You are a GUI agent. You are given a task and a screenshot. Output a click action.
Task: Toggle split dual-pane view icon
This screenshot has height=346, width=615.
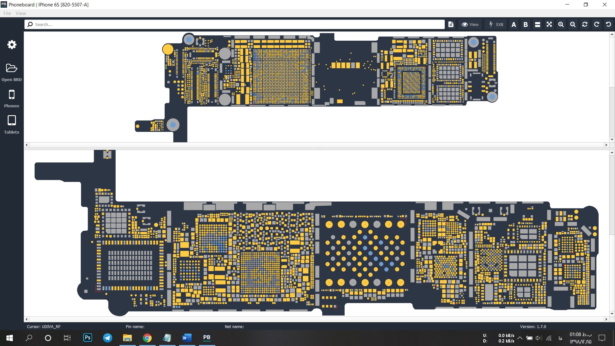tap(537, 24)
